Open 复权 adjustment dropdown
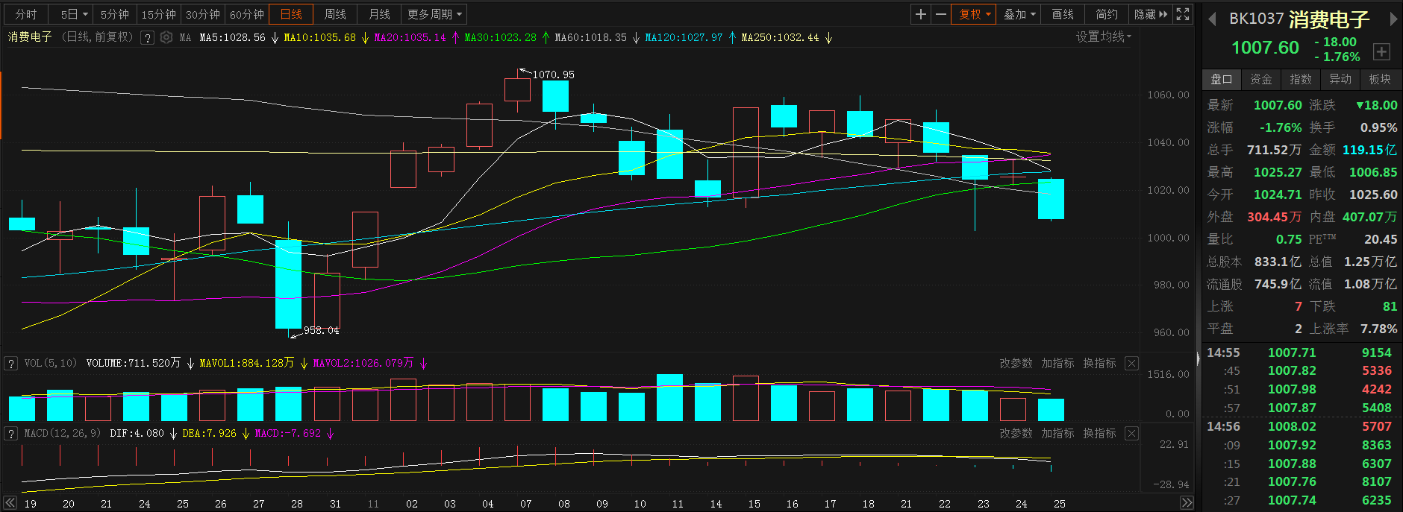 pyautogui.click(x=973, y=14)
